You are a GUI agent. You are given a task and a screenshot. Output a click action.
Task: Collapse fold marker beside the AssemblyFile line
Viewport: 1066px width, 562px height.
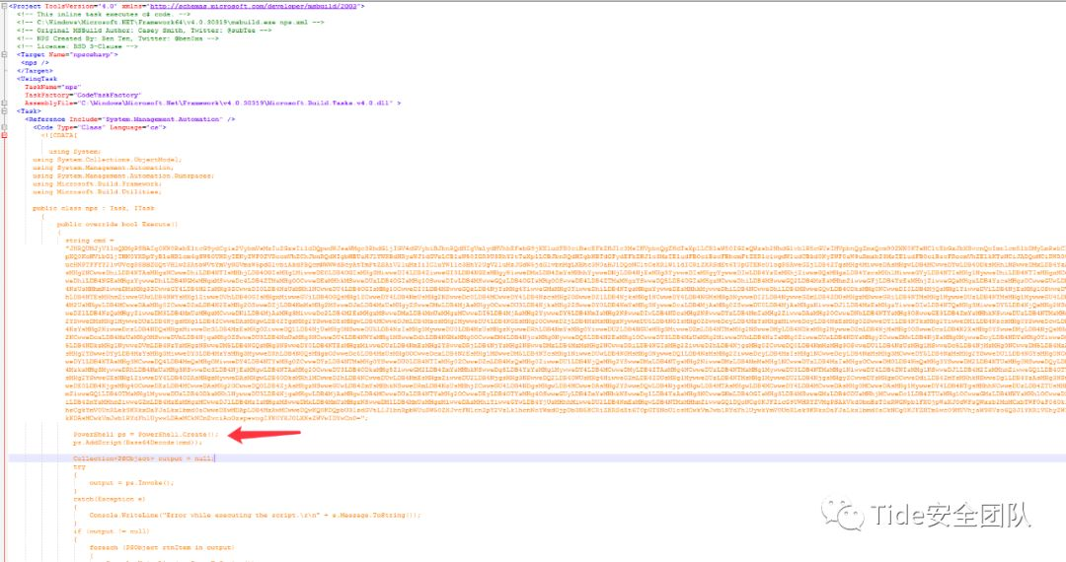click(x=5, y=104)
